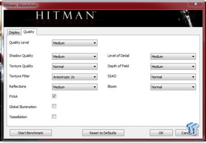Viewport: 206px width, 143px height.
Task: Click Reset to Defaults
Action: 103,133
